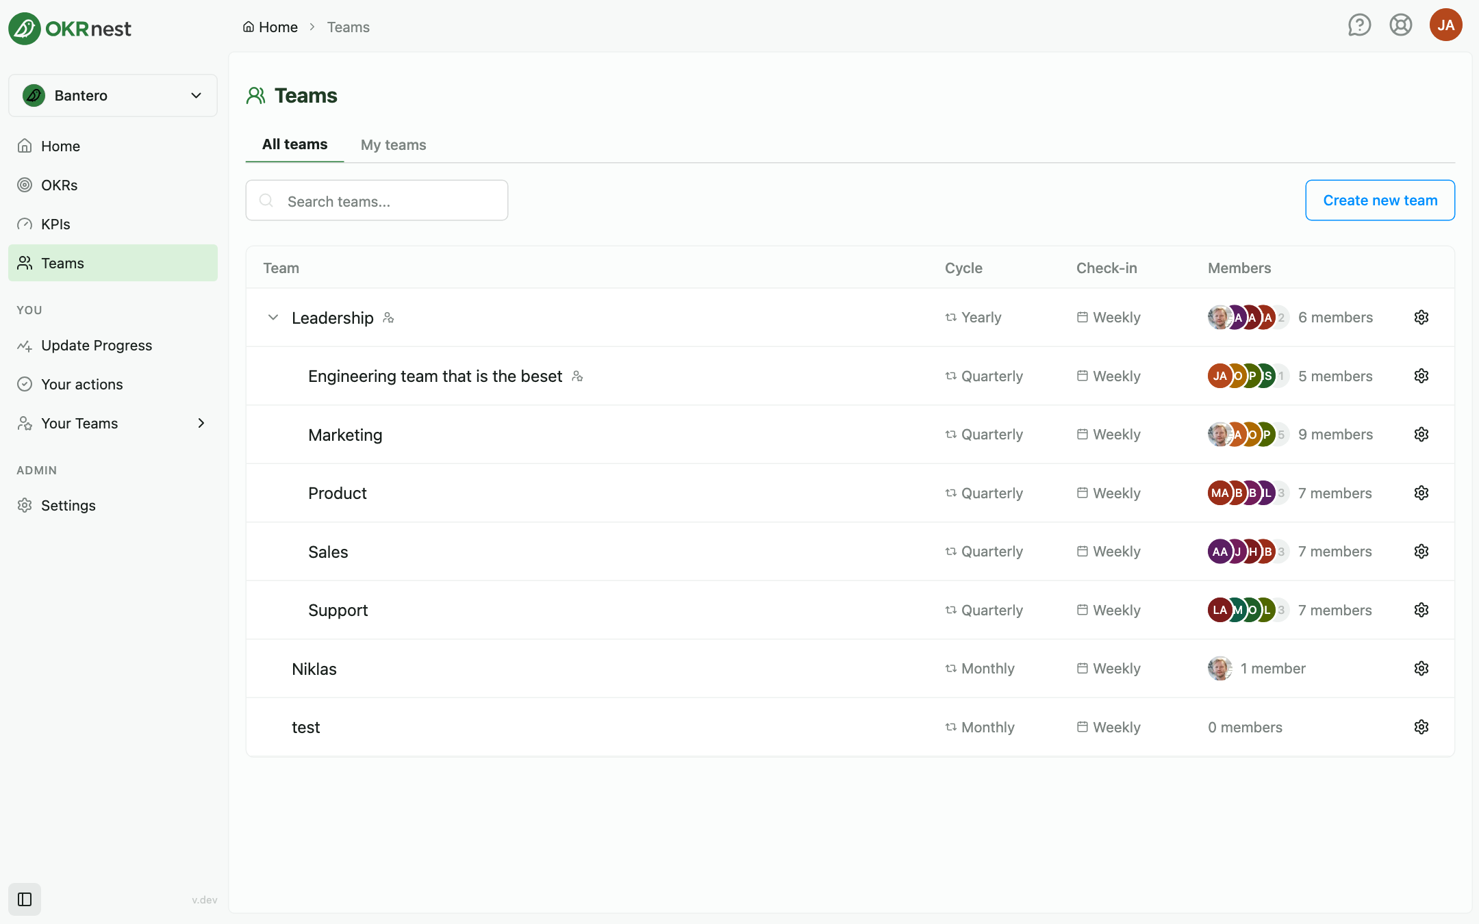This screenshot has width=1479, height=924.
Task: Click the support lifebuoy icon
Action: coord(1401,25)
